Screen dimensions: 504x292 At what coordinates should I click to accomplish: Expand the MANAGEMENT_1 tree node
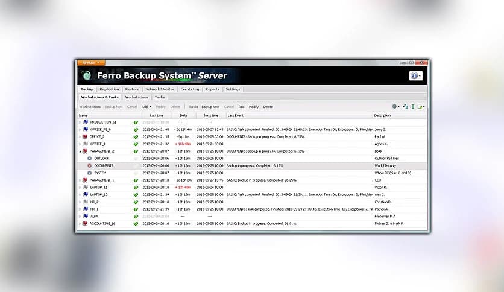[x=80, y=180]
